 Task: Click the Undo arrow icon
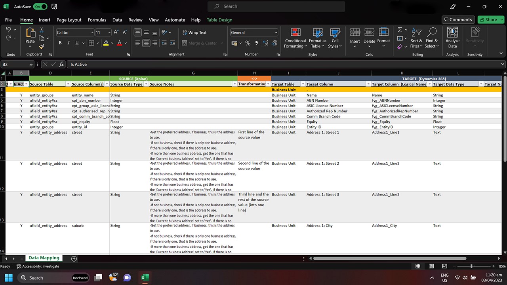point(8,30)
